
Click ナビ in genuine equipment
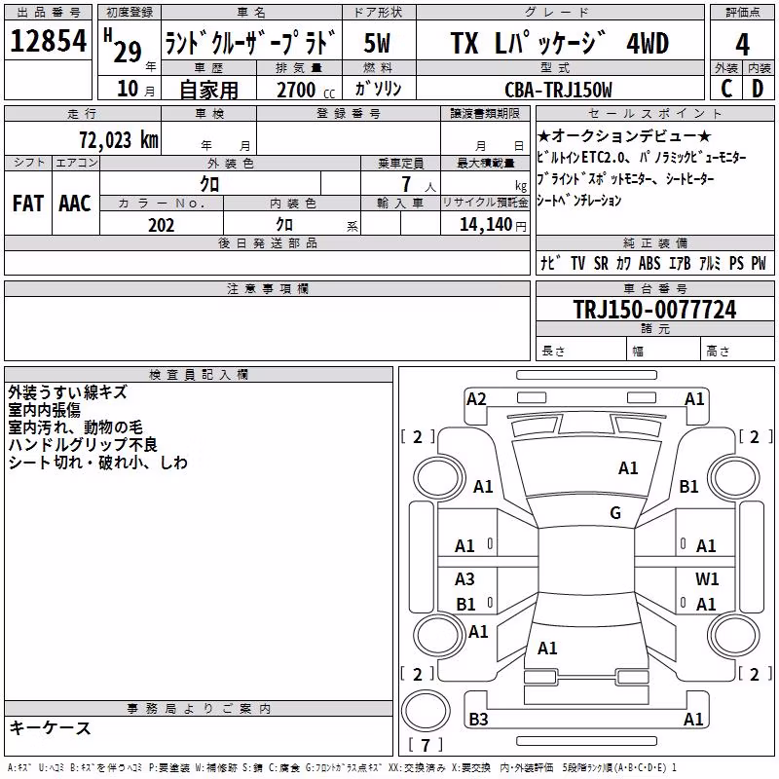coord(550,263)
